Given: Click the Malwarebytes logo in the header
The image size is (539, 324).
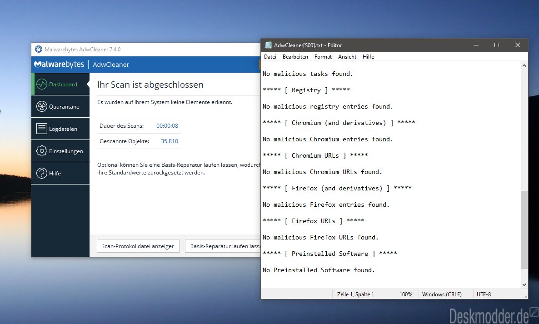Looking at the screenshot, I should 59,64.
